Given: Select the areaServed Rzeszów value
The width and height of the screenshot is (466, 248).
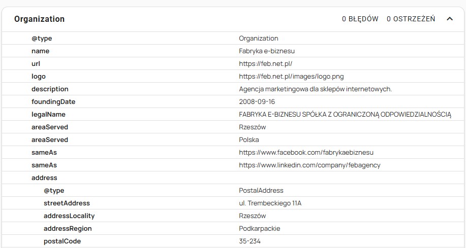Looking at the screenshot, I should [252, 127].
